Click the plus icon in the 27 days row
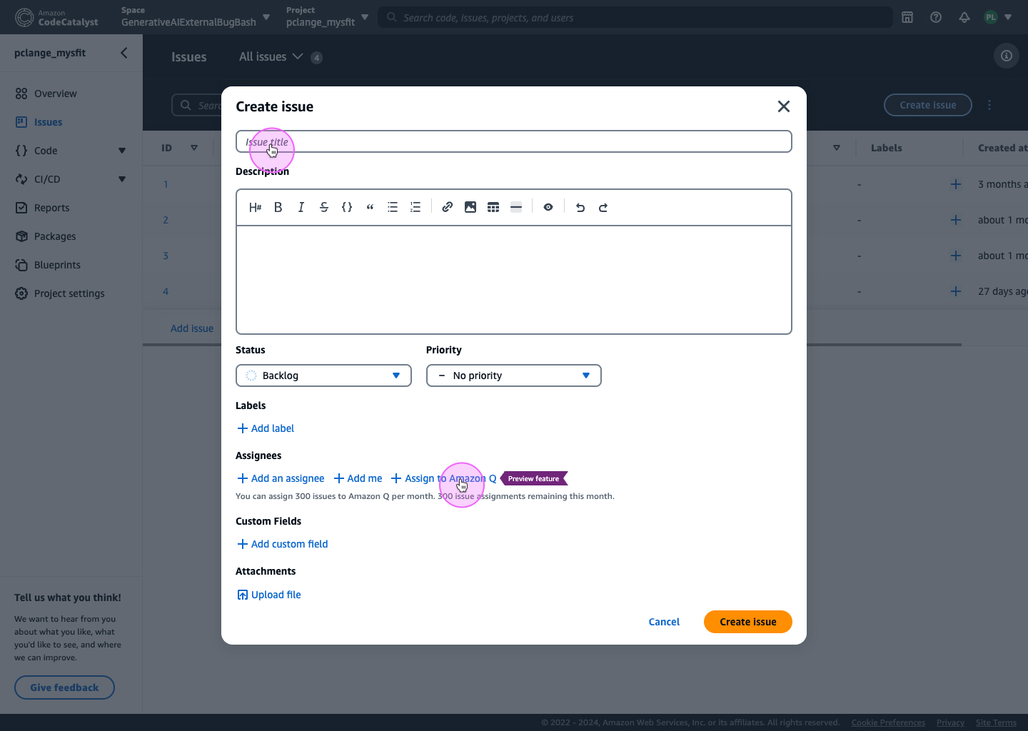The width and height of the screenshot is (1028, 731). click(x=956, y=291)
